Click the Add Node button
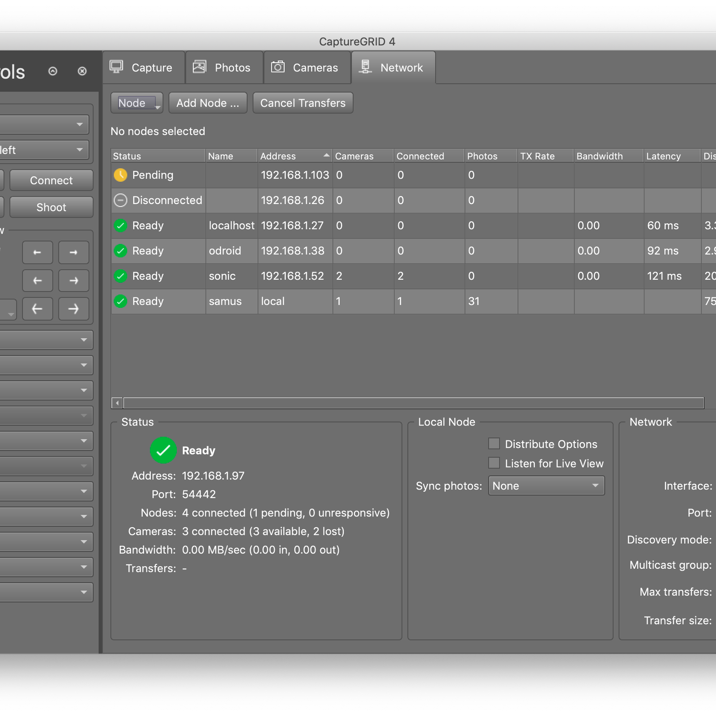 pyautogui.click(x=208, y=103)
